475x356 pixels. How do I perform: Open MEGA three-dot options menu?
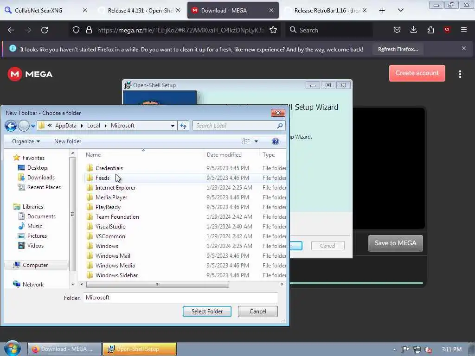[x=460, y=74]
